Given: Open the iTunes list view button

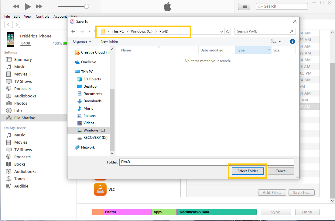Looking at the screenshot, I should pyautogui.click(x=244, y=6).
